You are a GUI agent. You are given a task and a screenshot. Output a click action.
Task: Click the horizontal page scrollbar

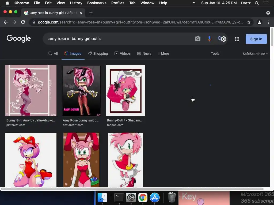click(x=132, y=189)
